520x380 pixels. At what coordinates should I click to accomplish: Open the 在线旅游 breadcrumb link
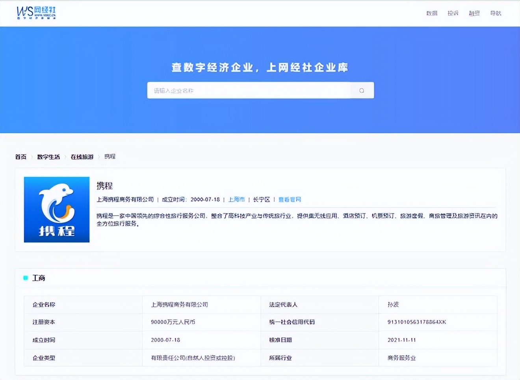[x=82, y=157]
